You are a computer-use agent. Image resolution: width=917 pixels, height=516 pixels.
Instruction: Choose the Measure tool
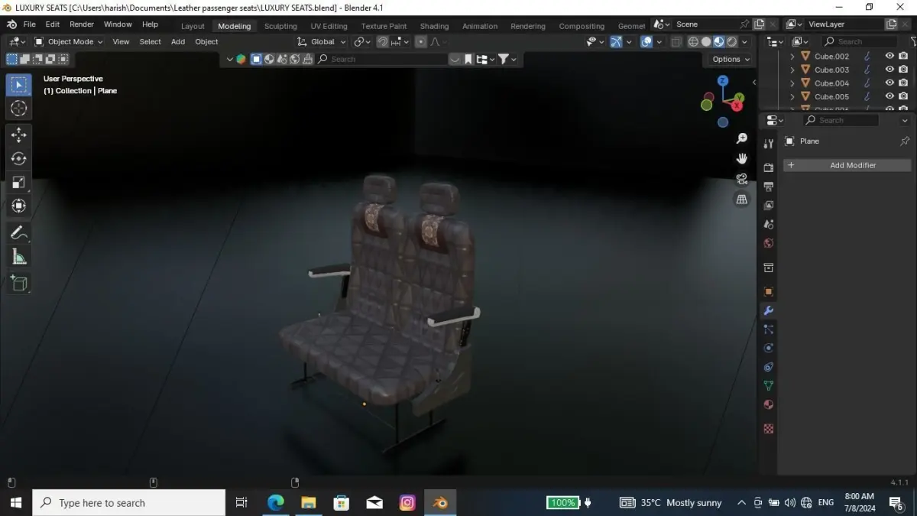click(x=19, y=257)
